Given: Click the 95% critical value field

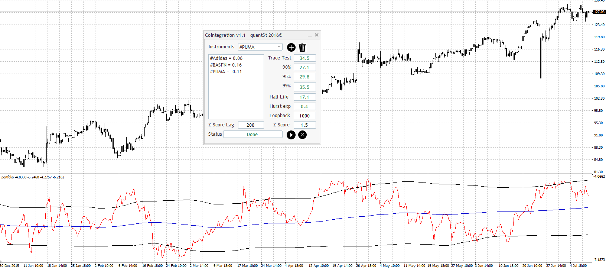Looking at the screenshot, I should coord(304,77).
